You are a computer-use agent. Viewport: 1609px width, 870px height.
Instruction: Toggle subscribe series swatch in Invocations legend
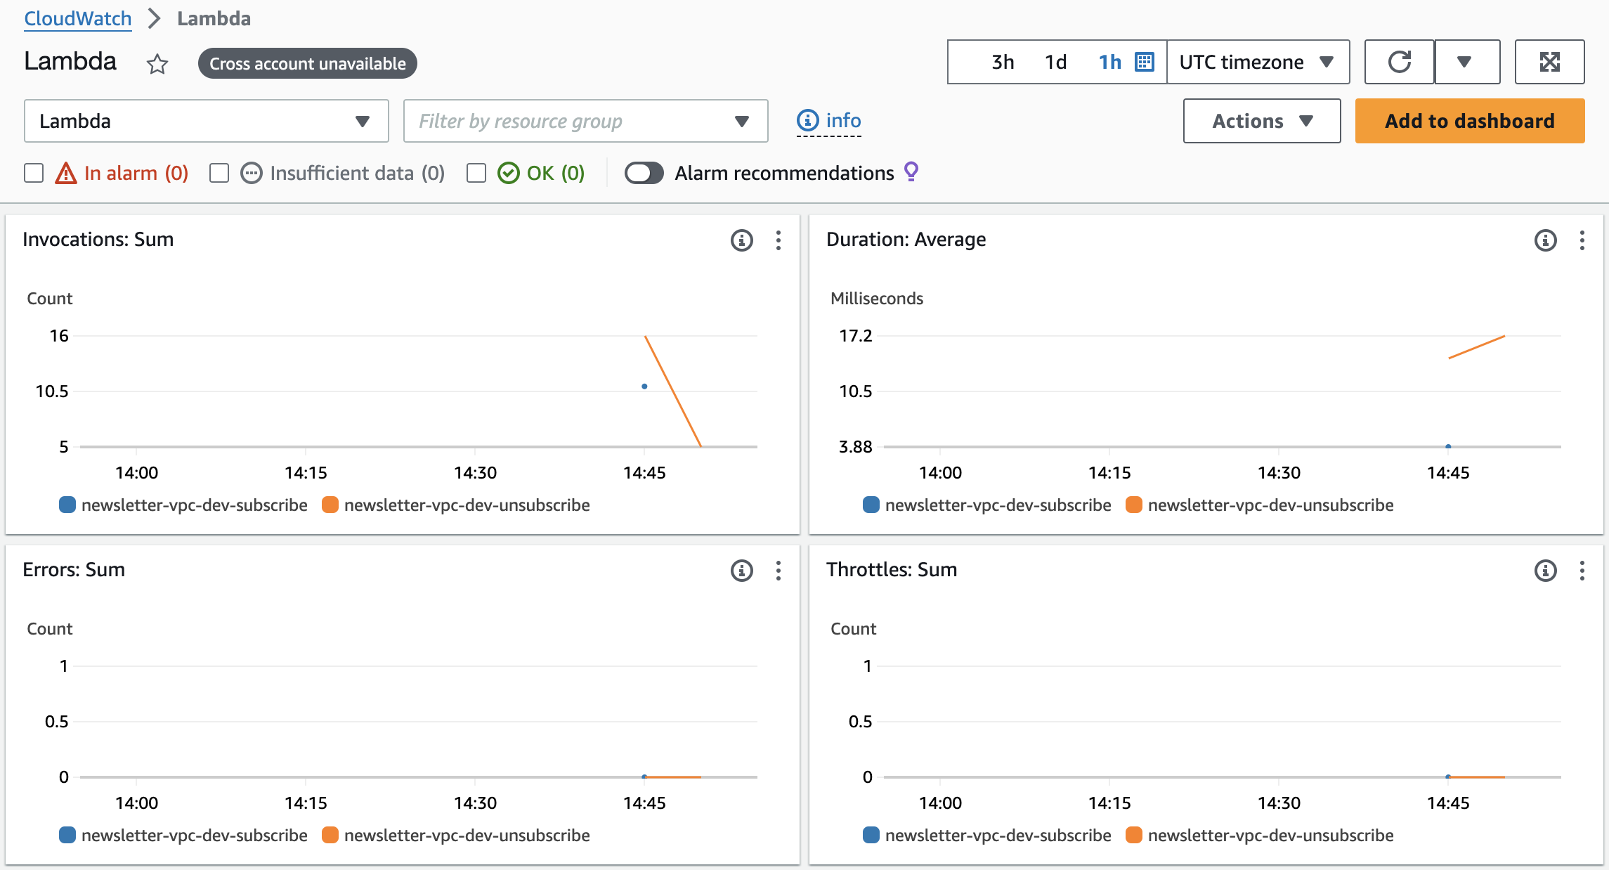pos(67,505)
